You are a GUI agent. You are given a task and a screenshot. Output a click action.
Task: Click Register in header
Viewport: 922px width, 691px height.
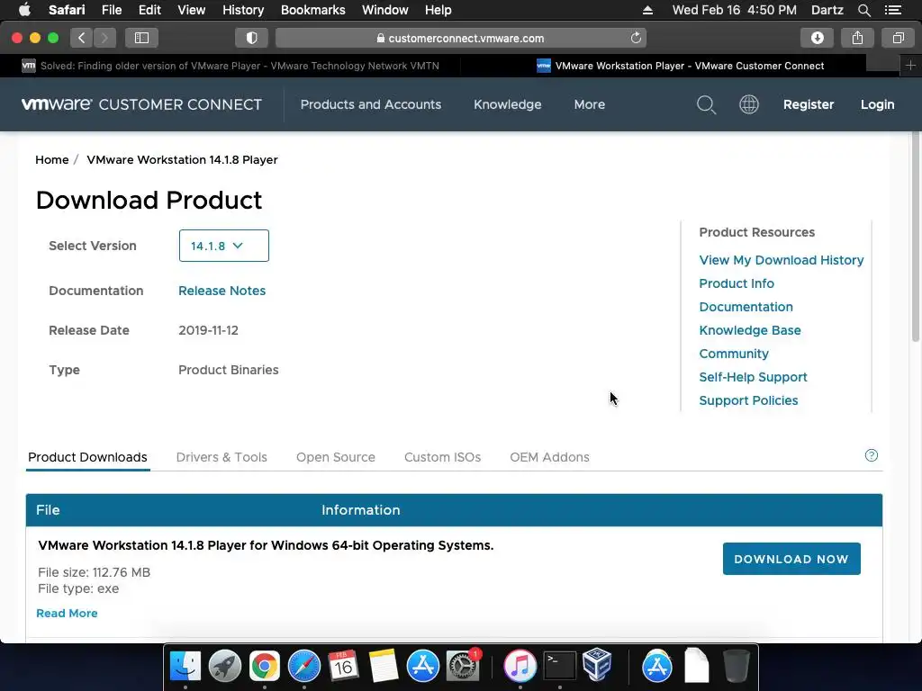(x=809, y=104)
